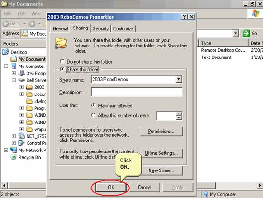
Task: Click the horizontal scrollbar left arrow
Action: 4,185
